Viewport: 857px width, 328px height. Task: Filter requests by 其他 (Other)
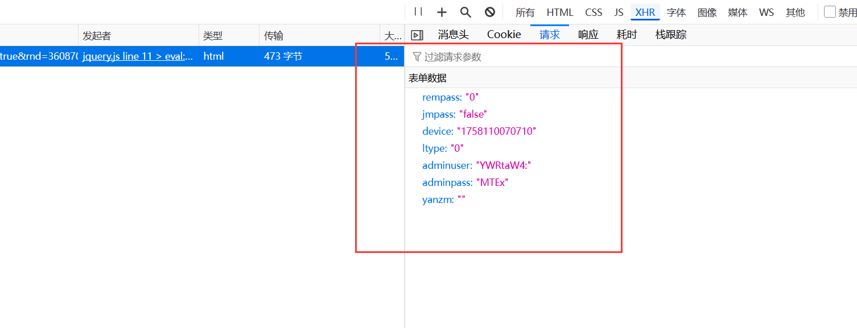[x=796, y=13]
